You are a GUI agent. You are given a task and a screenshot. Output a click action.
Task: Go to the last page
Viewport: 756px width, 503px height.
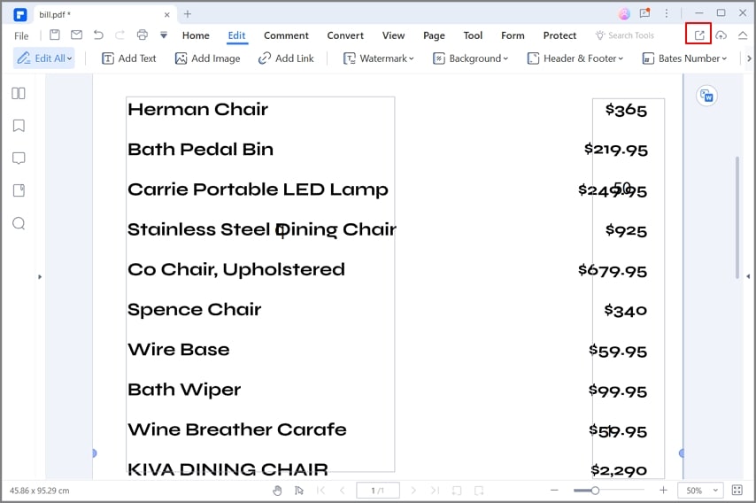tap(435, 491)
